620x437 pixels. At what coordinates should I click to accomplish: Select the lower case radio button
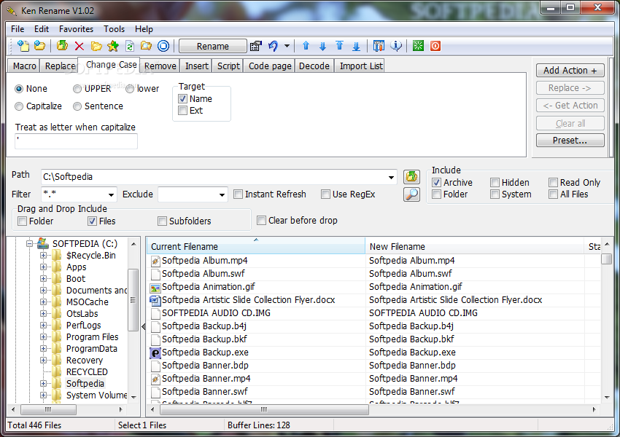click(130, 89)
